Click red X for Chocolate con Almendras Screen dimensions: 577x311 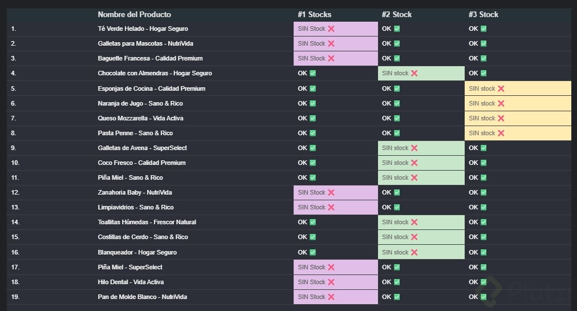tap(415, 73)
